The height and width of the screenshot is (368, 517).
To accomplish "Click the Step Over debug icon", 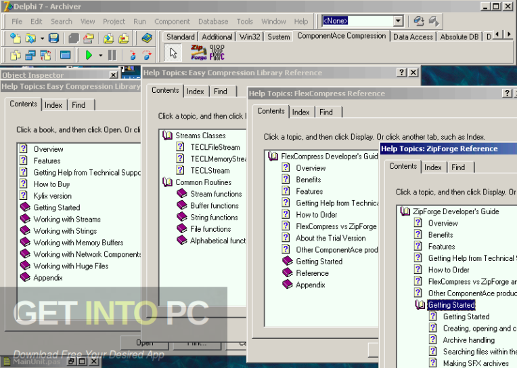I will pyautogui.click(x=147, y=55).
